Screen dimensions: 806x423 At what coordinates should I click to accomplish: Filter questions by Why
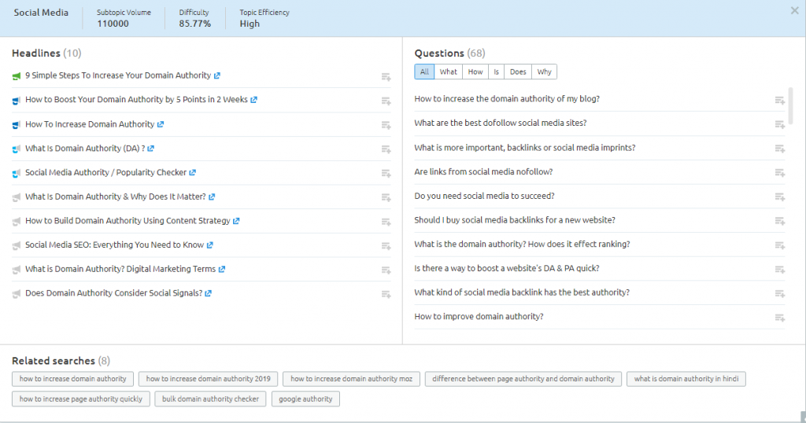(x=545, y=72)
